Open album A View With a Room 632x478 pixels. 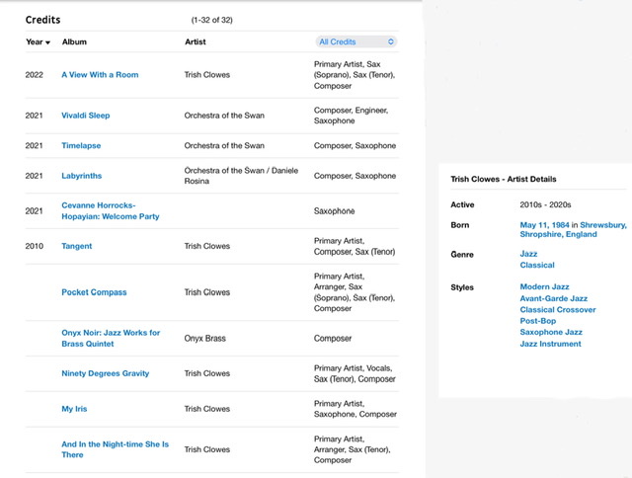(x=100, y=75)
